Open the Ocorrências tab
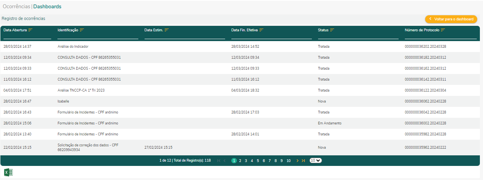This screenshot has height=180, width=483. (x=16, y=7)
